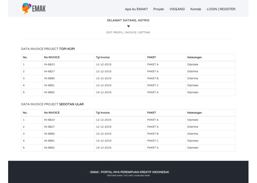Image resolution: width=257 pixels, height=183 pixels.
Task: Click 14-12-2015 date in Sedotan Ular table
Action: click(x=104, y=147)
